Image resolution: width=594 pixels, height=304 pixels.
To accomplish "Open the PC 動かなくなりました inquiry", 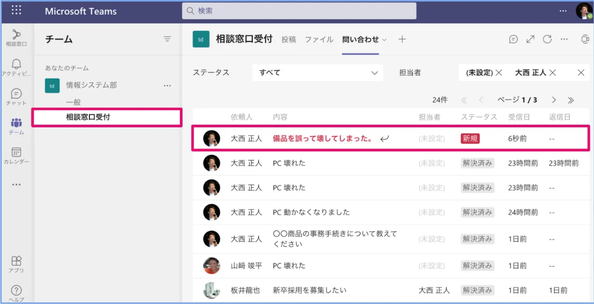I will 311,212.
